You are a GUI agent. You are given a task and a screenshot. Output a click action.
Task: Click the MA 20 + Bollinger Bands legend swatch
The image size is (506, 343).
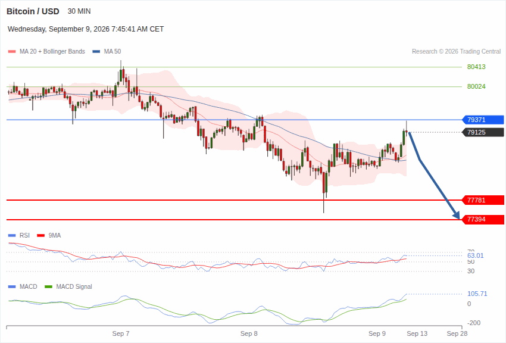[x=12, y=52]
